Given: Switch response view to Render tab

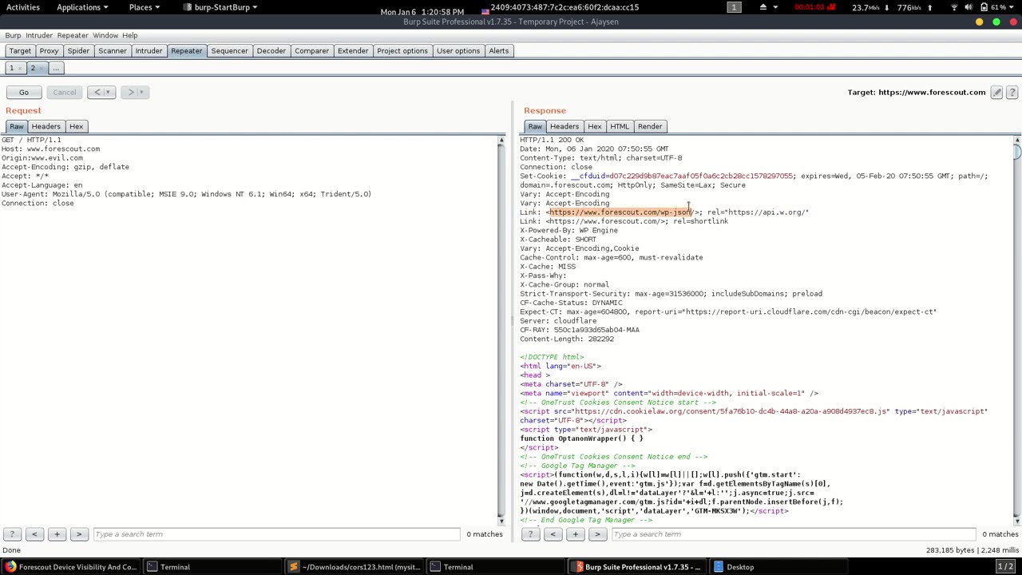Looking at the screenshot, I should [x=650, y=126].
